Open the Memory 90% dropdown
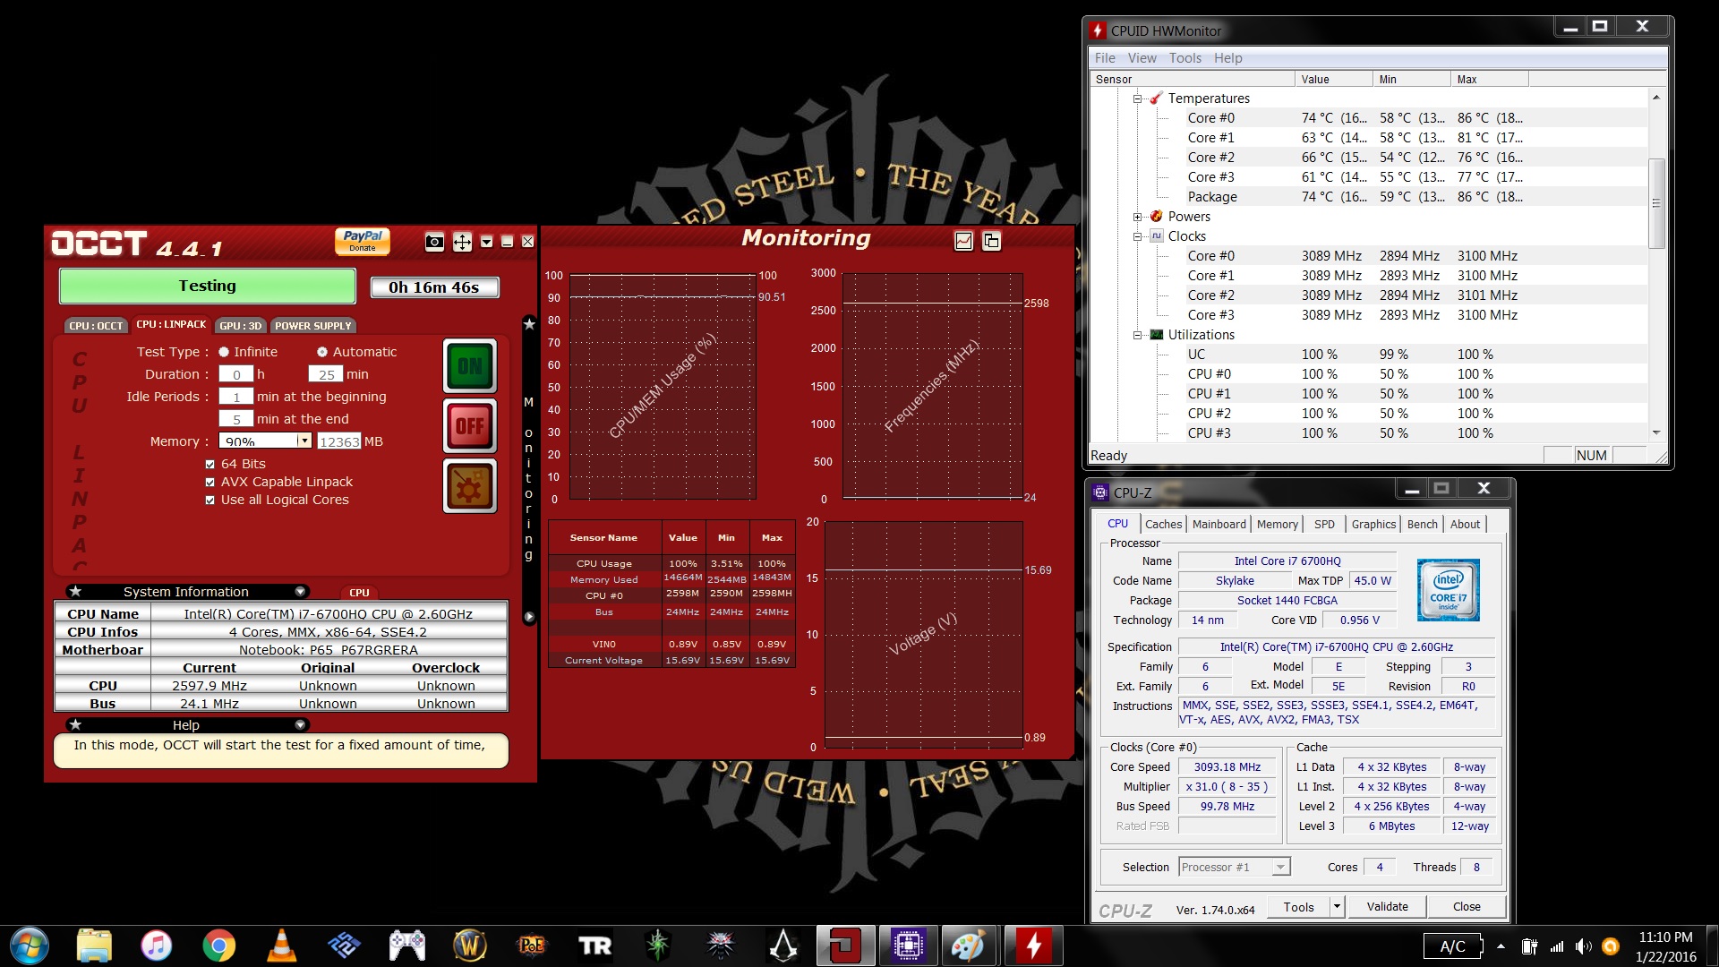Screen dimensions: 1719x967 pyautogui.click(x=304, y=441)
